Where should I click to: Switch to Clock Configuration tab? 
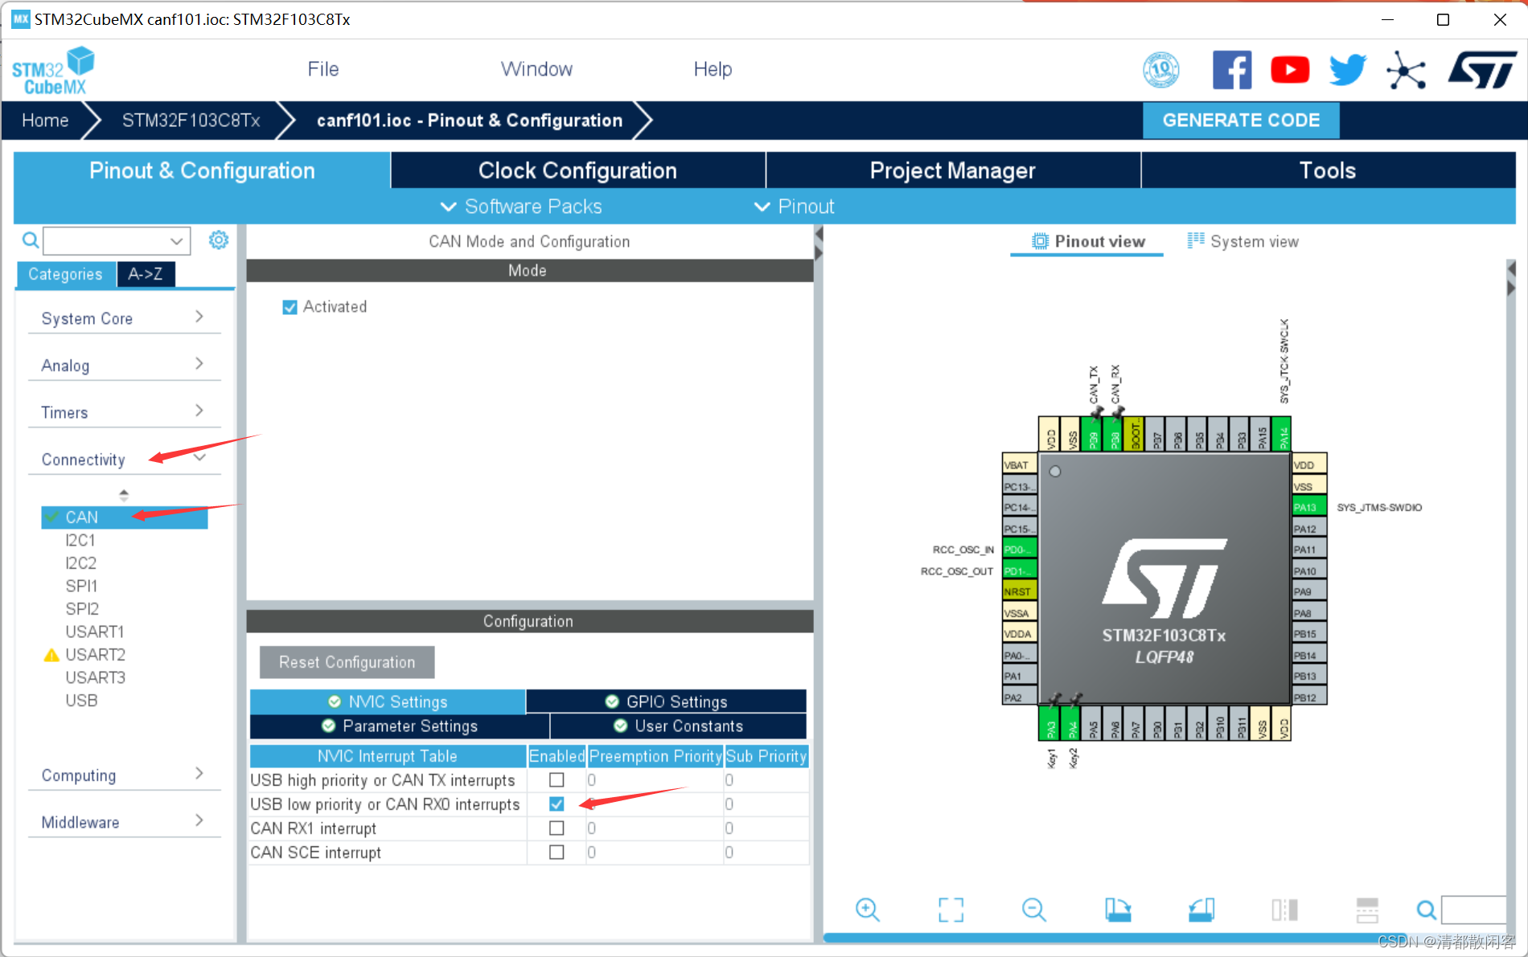point(577,170)
